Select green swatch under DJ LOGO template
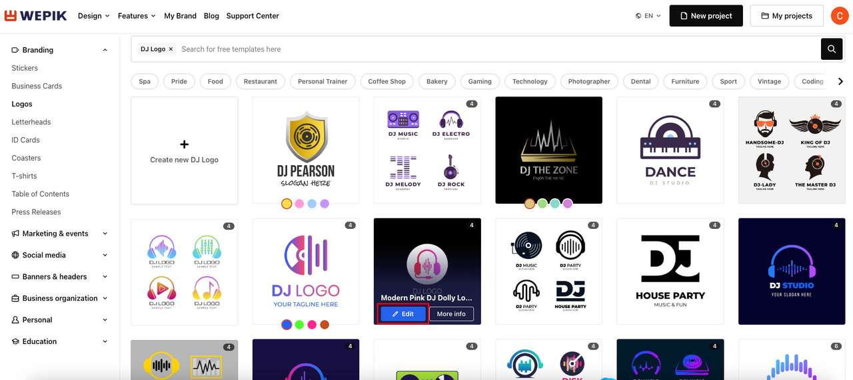Image resolution: width=853 pixels, height=380 pixels. 299,325
